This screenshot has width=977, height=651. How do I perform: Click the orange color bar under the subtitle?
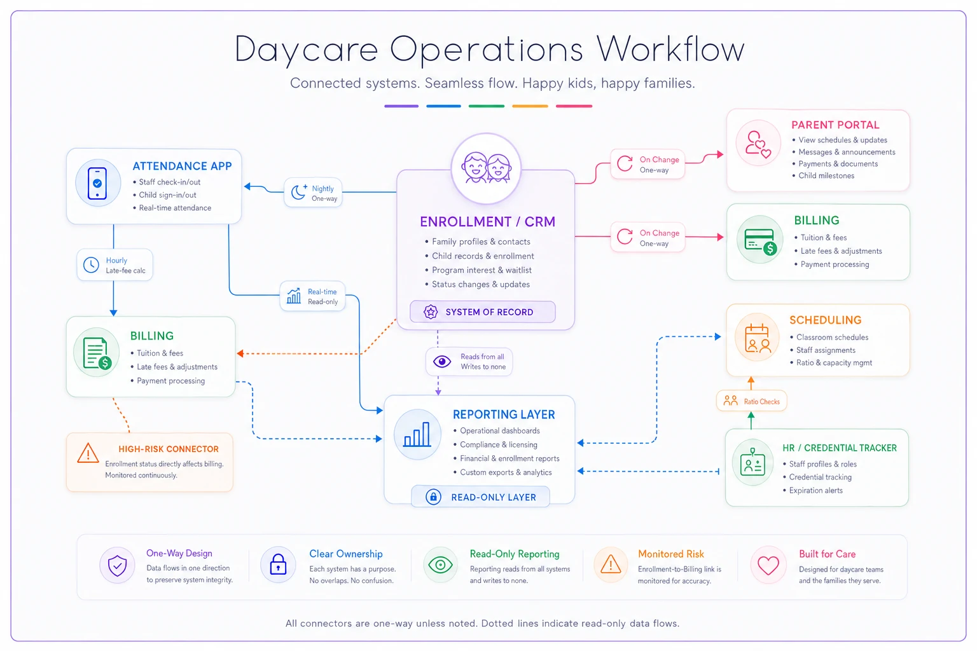pos(530,106)
